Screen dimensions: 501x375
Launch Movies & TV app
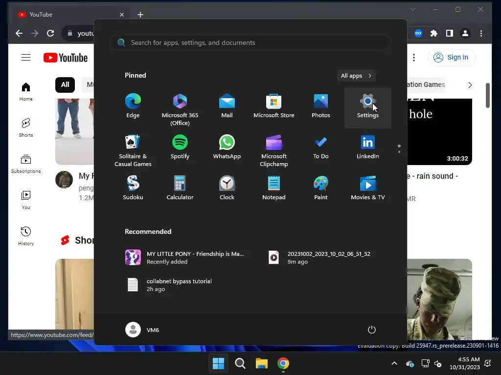(x=368, y=189)
